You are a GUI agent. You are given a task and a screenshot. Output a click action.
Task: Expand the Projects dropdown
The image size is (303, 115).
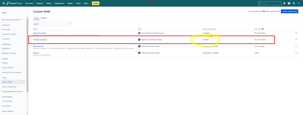click(40, 3)
